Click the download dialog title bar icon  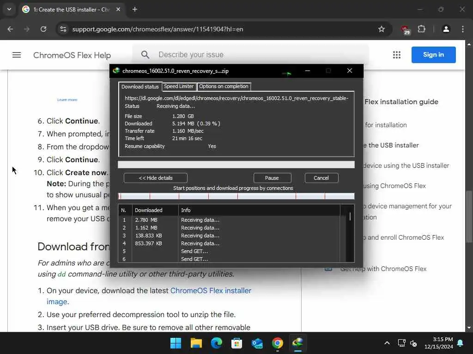116,71
